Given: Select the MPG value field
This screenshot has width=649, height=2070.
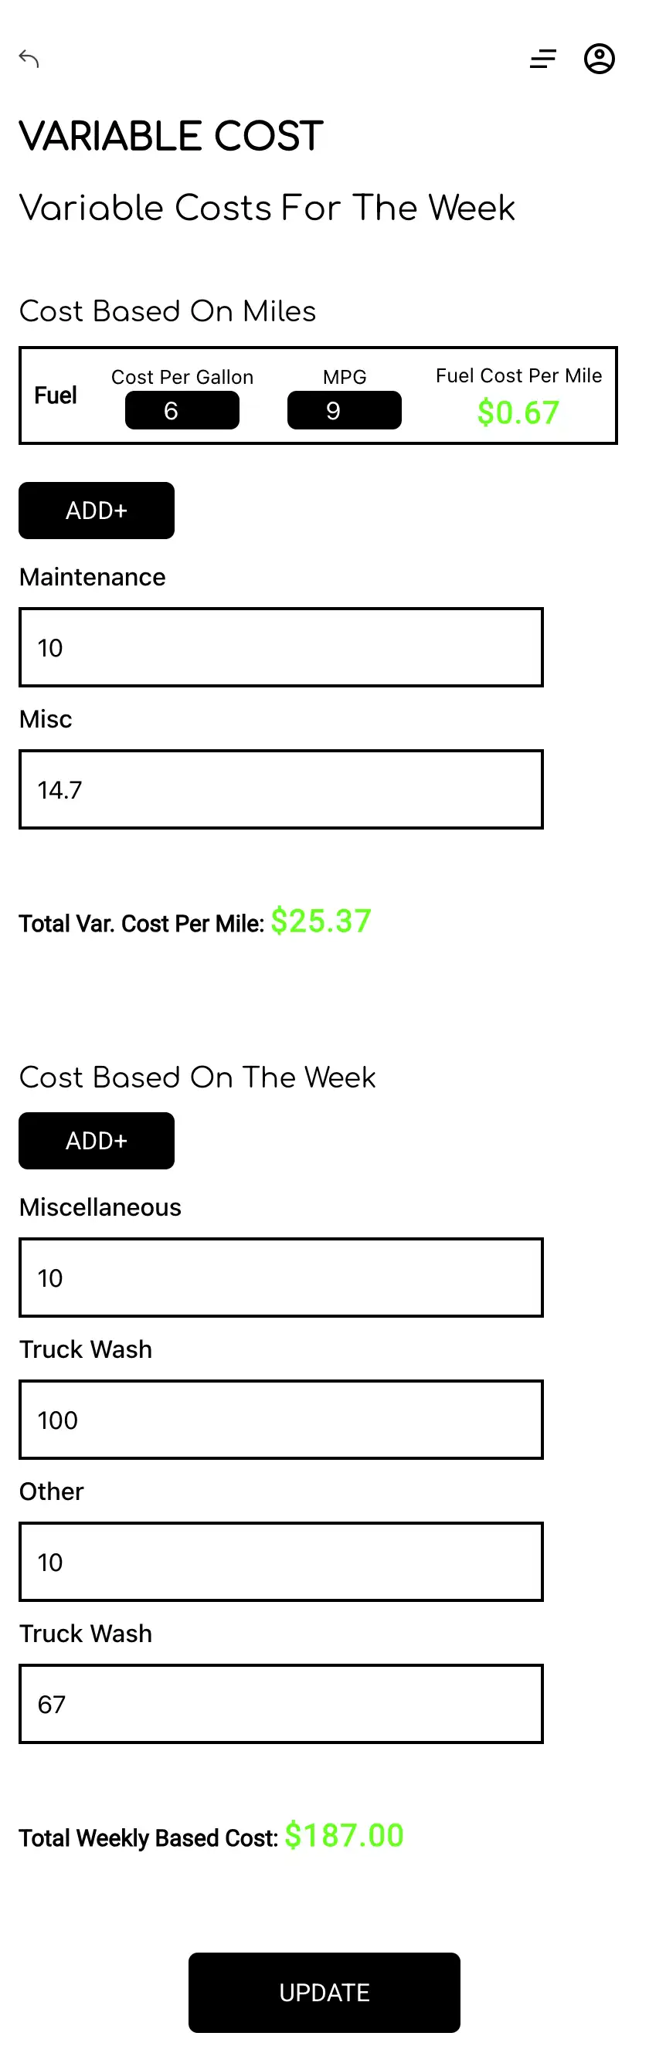Looking at the screenshot, I should pyautogui.click(x=345, y=411).
